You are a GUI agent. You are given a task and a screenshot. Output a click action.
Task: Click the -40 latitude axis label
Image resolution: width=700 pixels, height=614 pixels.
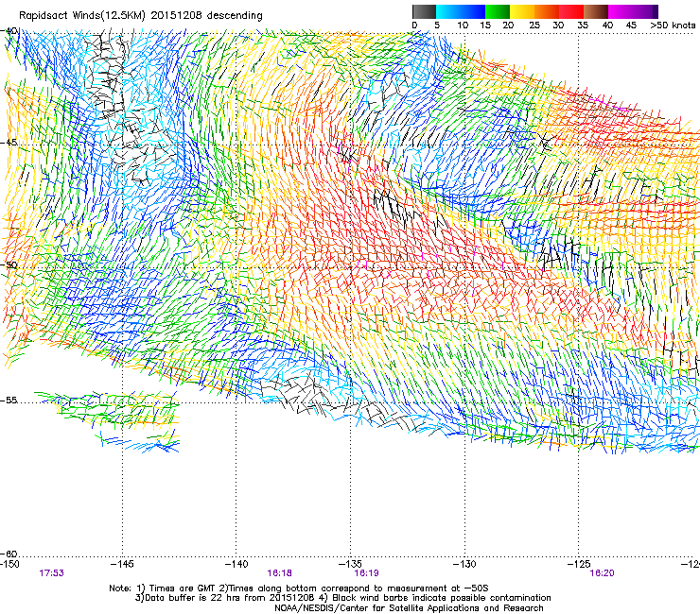pyautogui.click(x=9, y=31)
